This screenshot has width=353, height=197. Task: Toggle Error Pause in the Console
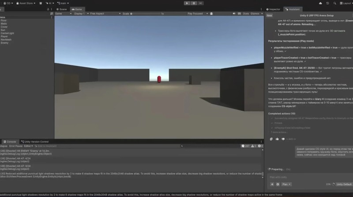pos(15,146)
